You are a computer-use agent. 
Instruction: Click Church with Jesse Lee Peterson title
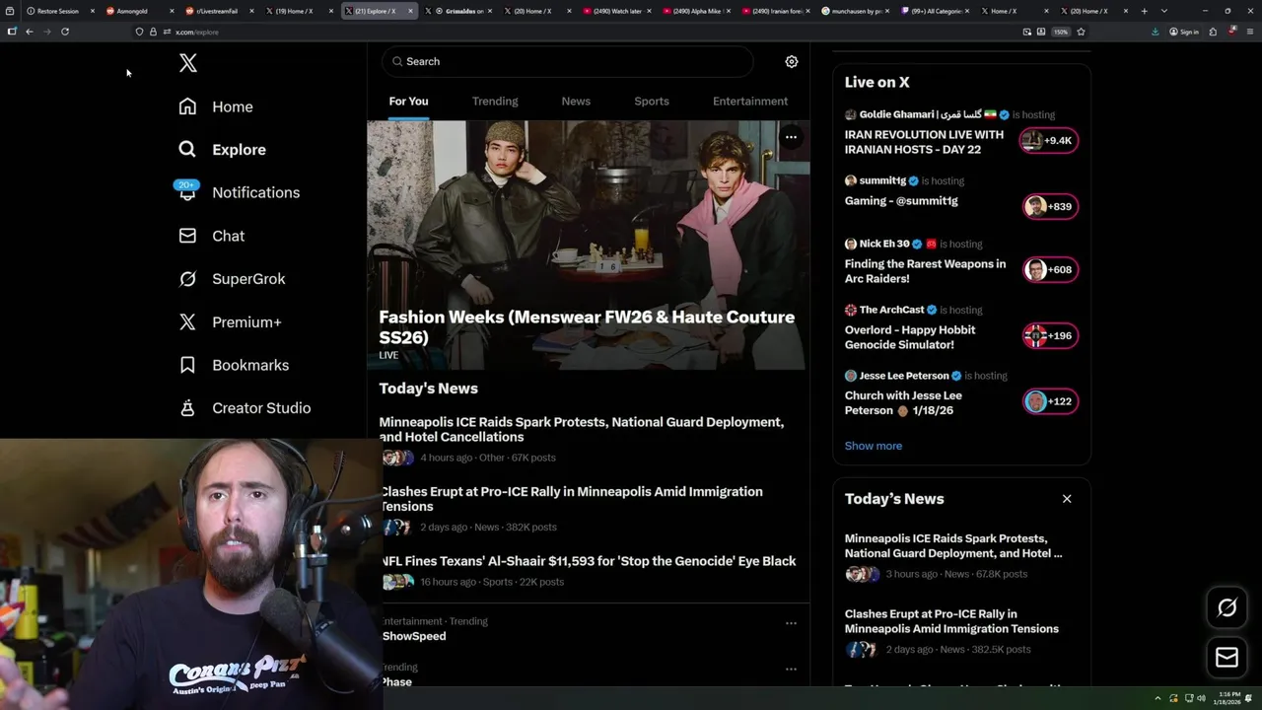click(x=903, y=402)
